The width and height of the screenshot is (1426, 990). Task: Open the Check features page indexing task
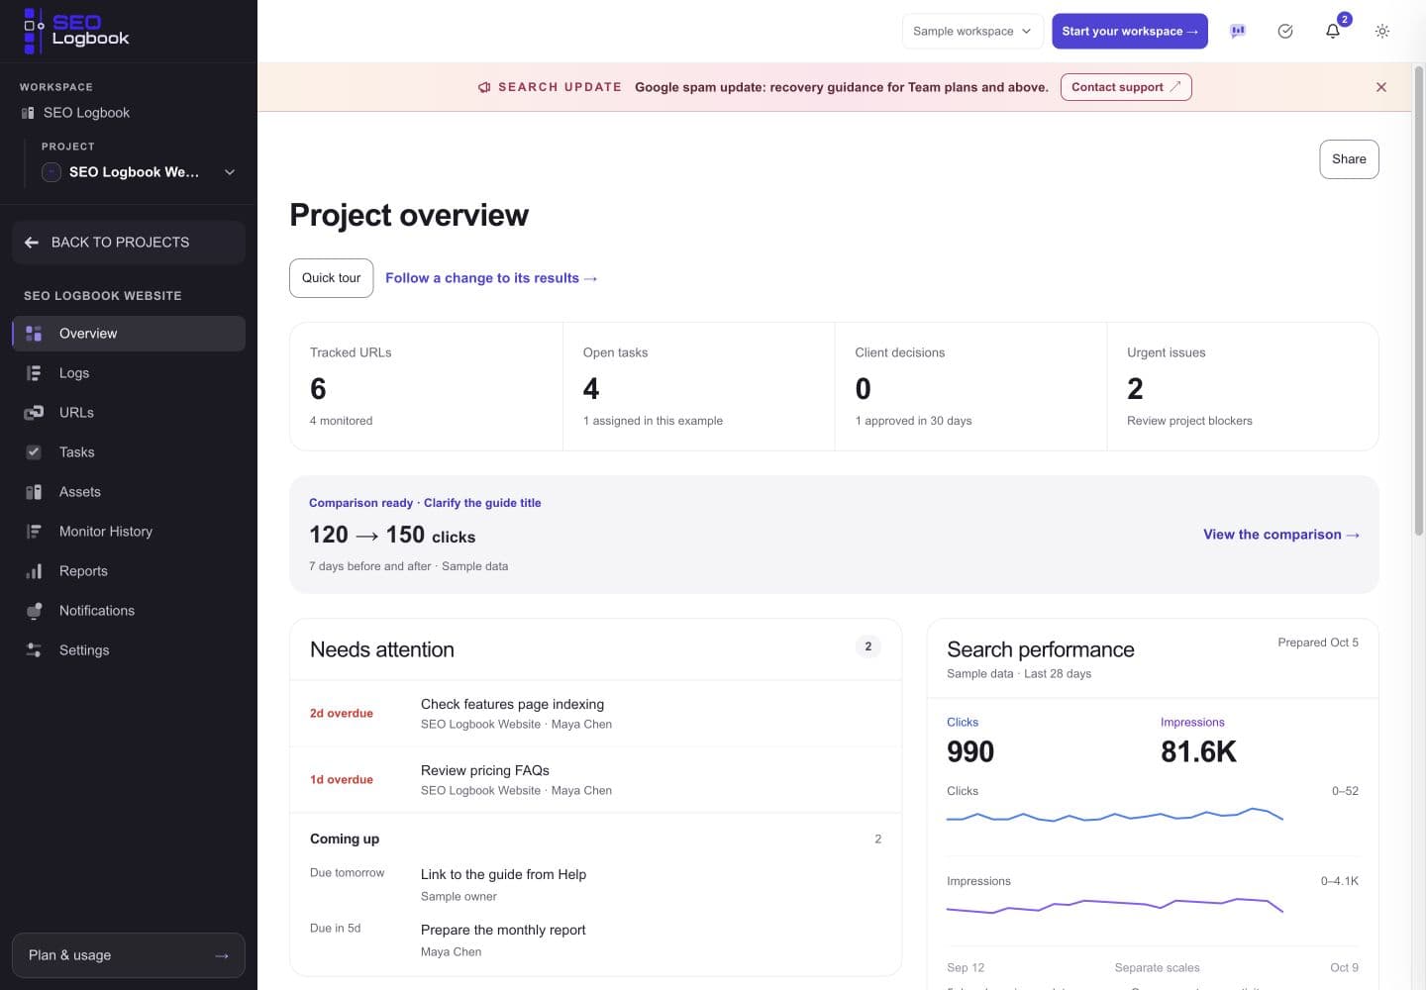pos(595,714)
